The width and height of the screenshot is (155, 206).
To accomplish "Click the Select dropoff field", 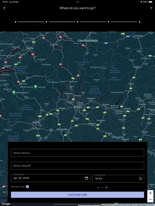I will point(77,166).
